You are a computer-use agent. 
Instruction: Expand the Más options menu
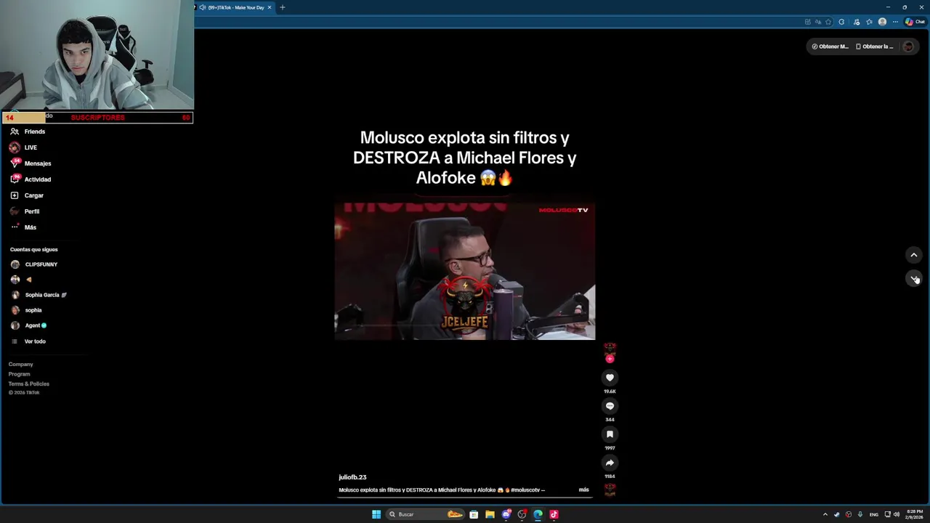point(23,227)
